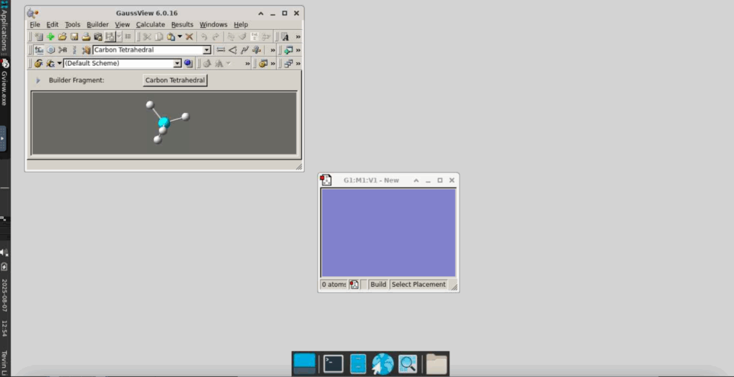Click the Save floppy disk icon
The image size is (734, 377).
(74, 36)
